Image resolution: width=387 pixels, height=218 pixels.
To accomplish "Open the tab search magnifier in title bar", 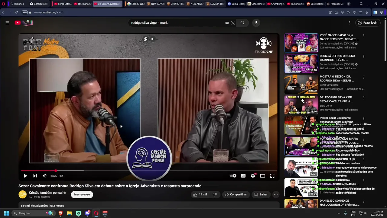I will pos(361,4).
